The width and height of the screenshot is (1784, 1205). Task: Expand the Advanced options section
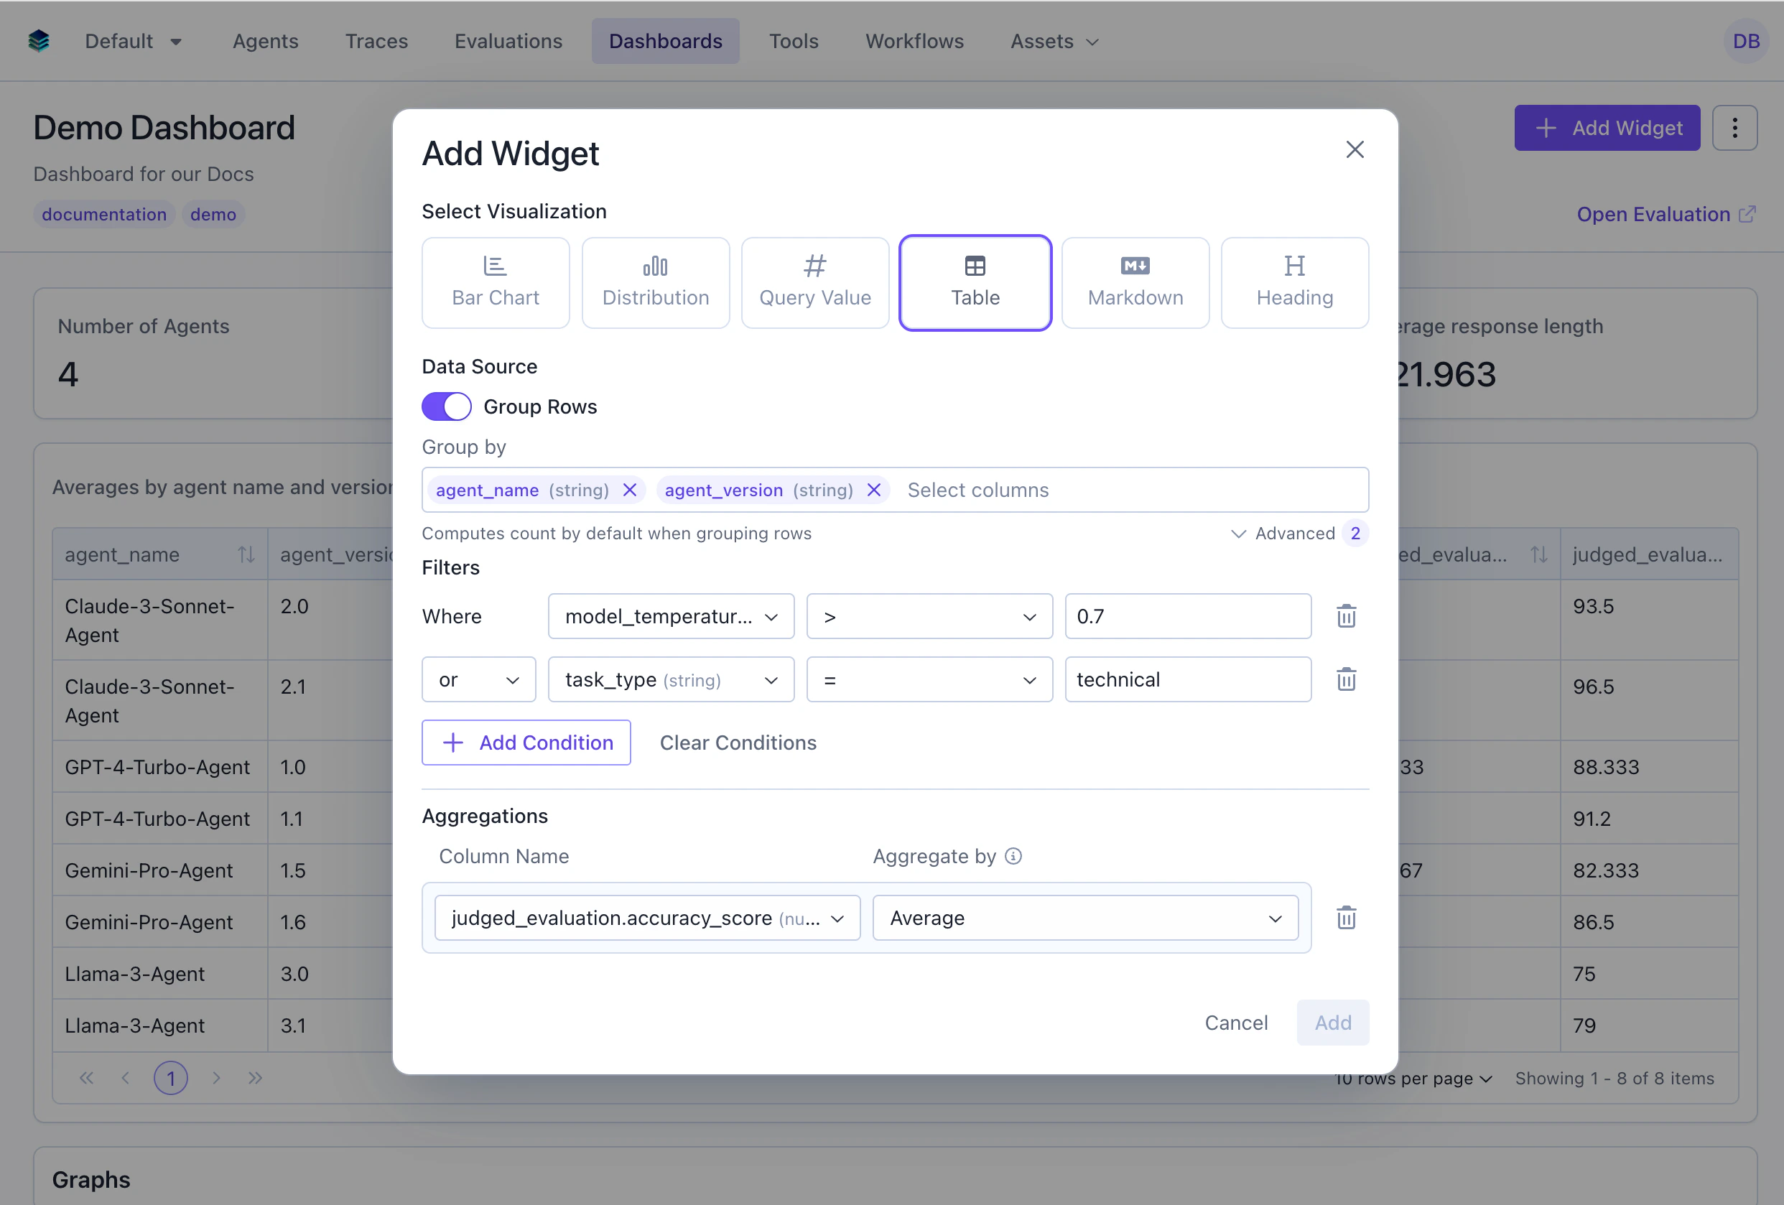point(1295,533)
